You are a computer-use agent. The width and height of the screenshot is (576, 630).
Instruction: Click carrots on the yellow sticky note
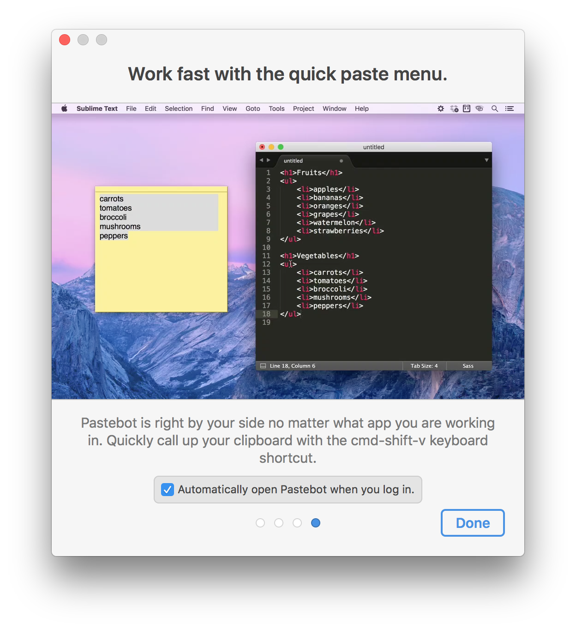click(112, 199)
